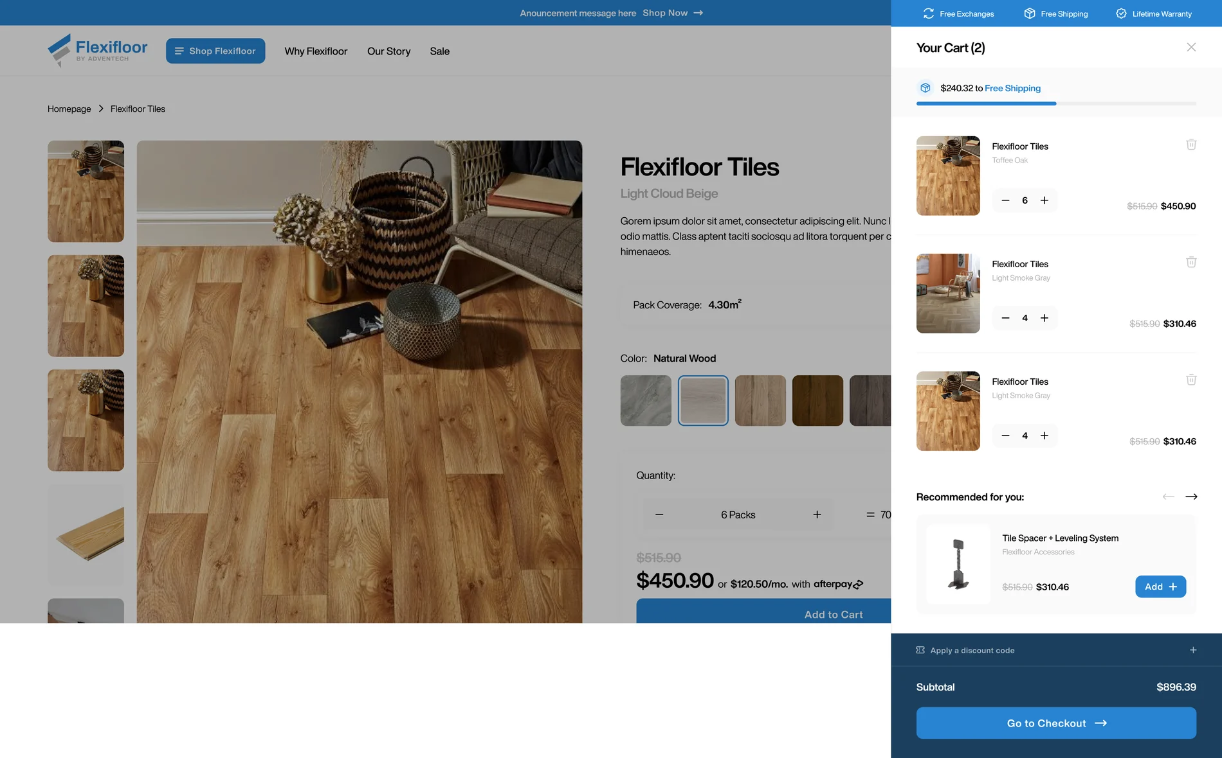This screenshot has width=1222, height=758.
Task: Open the Tile Spacer product image
Action: (958, 564)
